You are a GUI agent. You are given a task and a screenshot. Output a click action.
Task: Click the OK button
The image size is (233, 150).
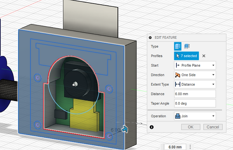(191, 127)
